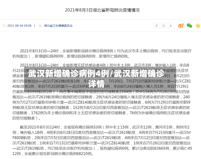Share article on Weibo
Viewport: 201px width, 159px height.
click(x=181, y=26)
